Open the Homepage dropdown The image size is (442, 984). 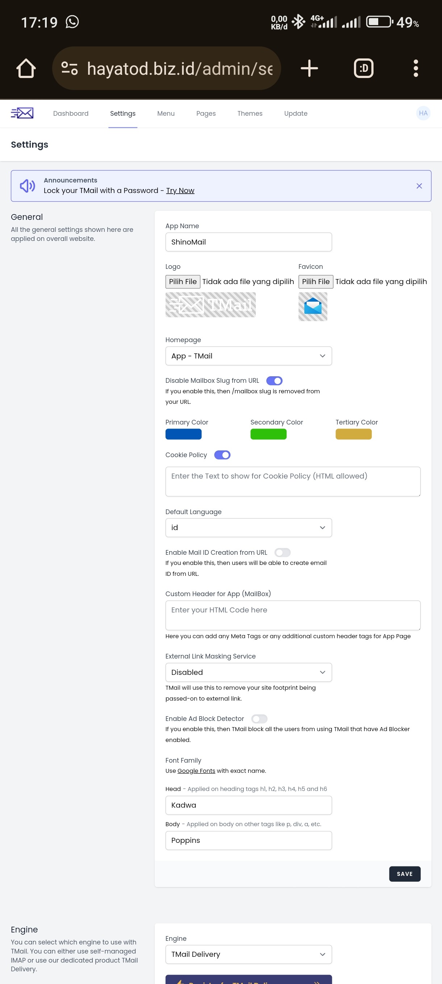point(248,356)
